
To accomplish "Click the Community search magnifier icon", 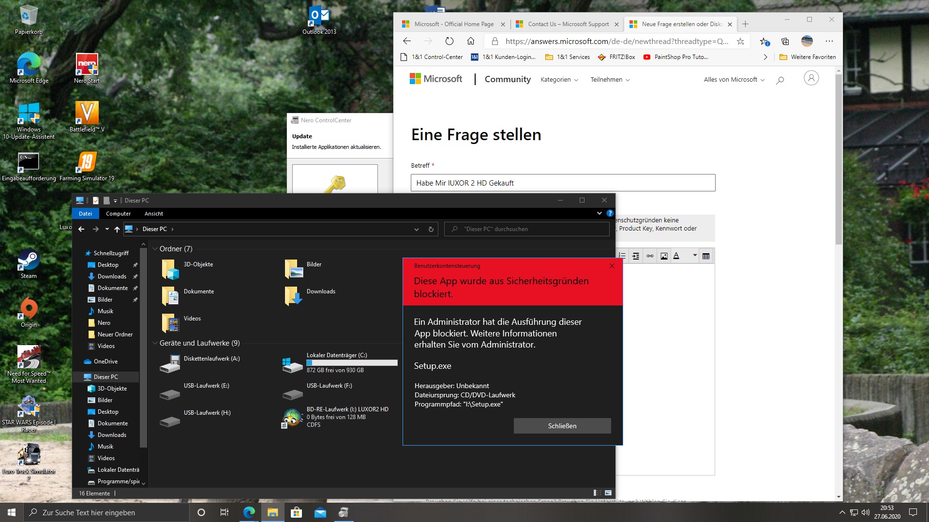I will [780, 80].
